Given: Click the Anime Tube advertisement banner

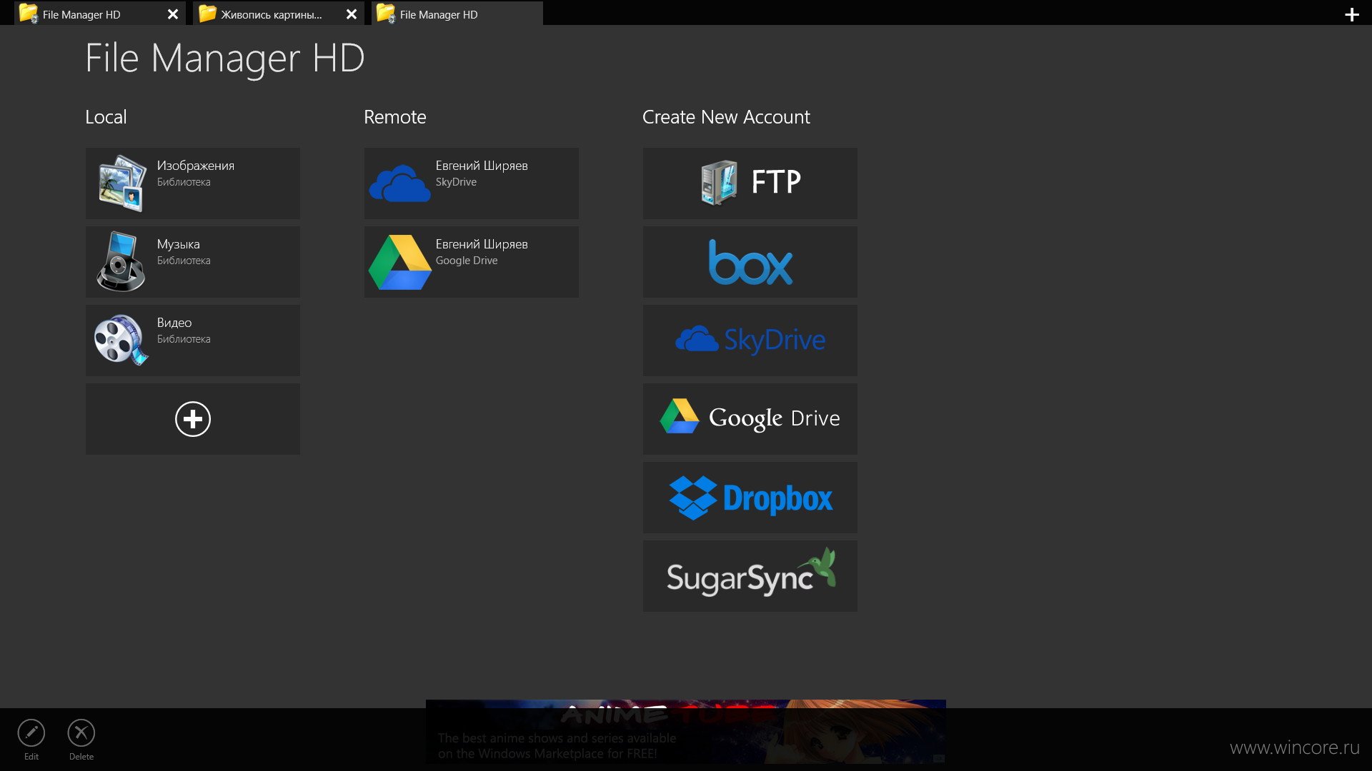Looking at the screenshot, I should pyautogui.click(x=686, y=732).
